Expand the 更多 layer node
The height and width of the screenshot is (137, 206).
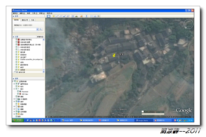[14, 114]
